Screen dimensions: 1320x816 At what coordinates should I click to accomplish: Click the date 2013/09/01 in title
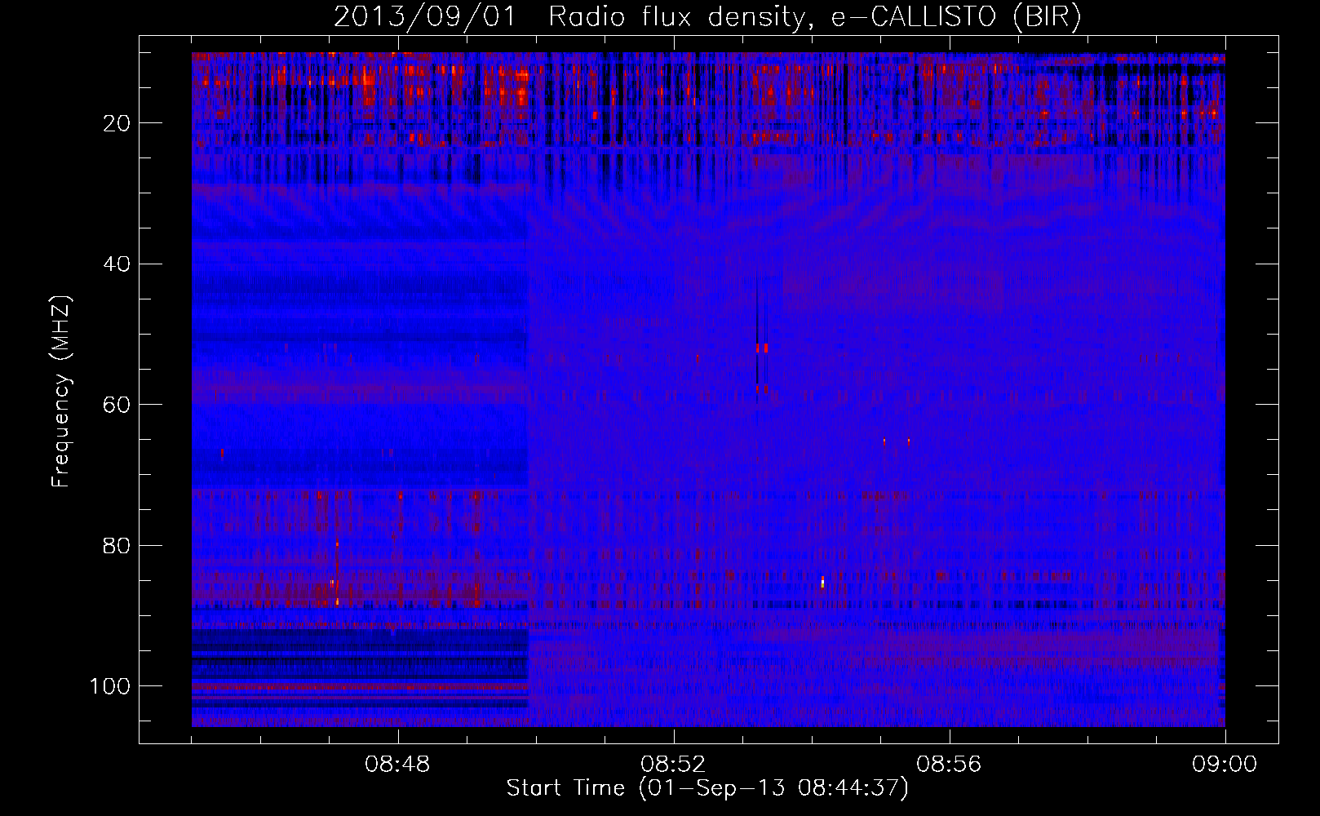tap(425, 17)
